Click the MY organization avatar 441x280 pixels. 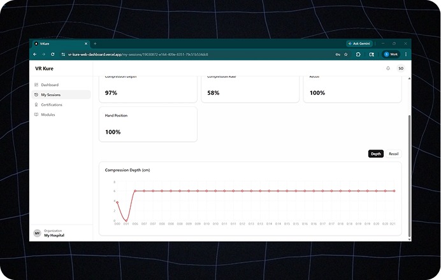(37, 233)
